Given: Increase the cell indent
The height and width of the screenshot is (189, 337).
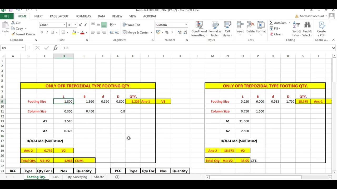Looking at the screenshot, I should [117, 32].
